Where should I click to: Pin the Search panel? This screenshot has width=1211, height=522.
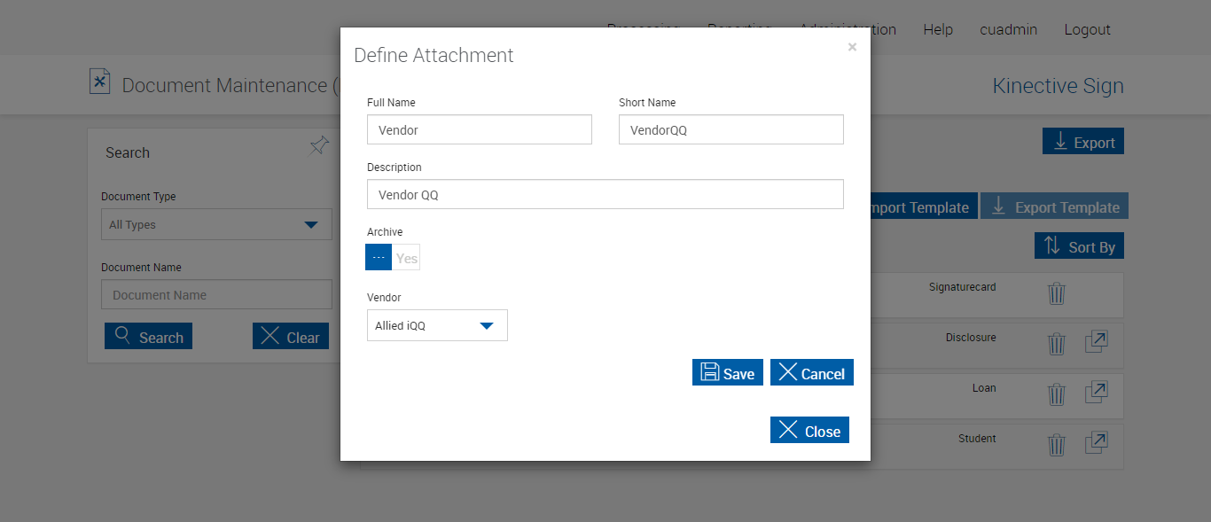click(x=319, y=146)
